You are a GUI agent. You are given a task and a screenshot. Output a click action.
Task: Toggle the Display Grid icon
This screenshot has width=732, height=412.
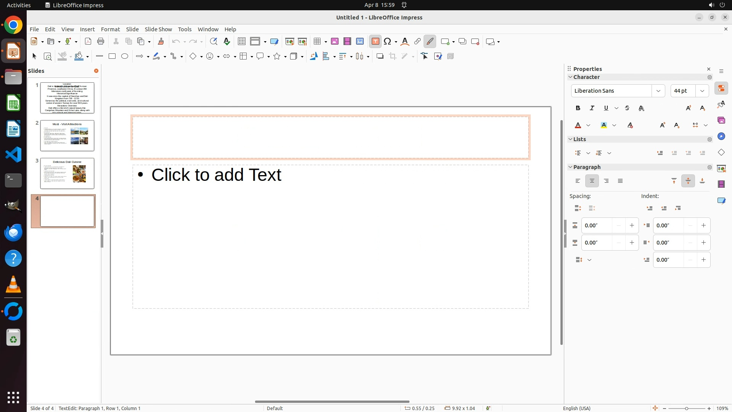[x=241, y=42]
